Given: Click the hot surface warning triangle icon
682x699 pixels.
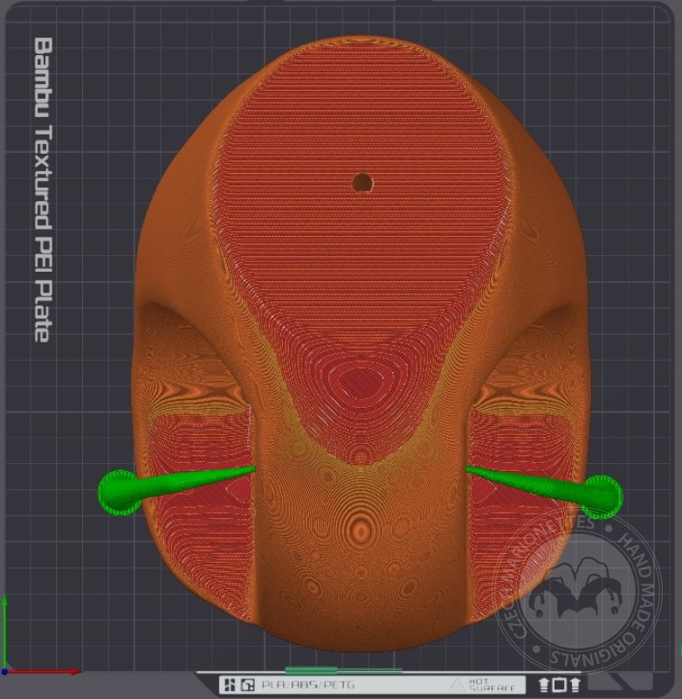Looking at the screenshot, I should click(458, 685).
